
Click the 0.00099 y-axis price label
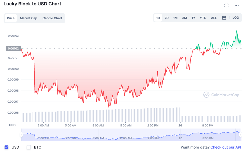point(13,80)
